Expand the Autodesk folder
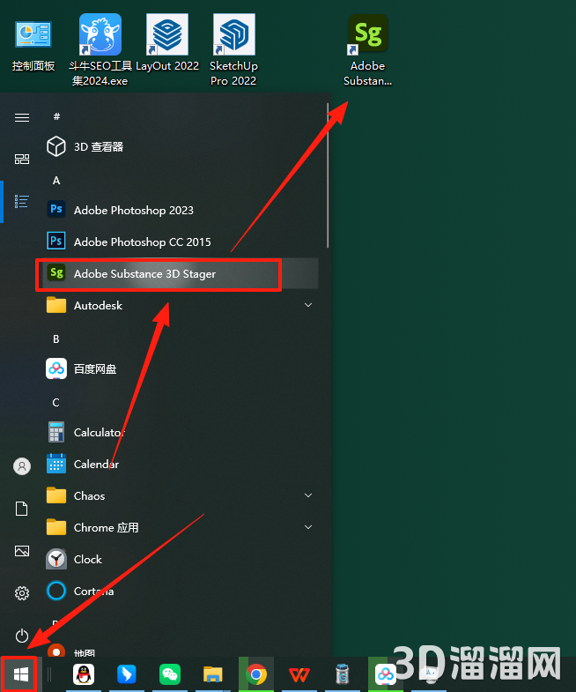576x692 pixels. point(308,305)
